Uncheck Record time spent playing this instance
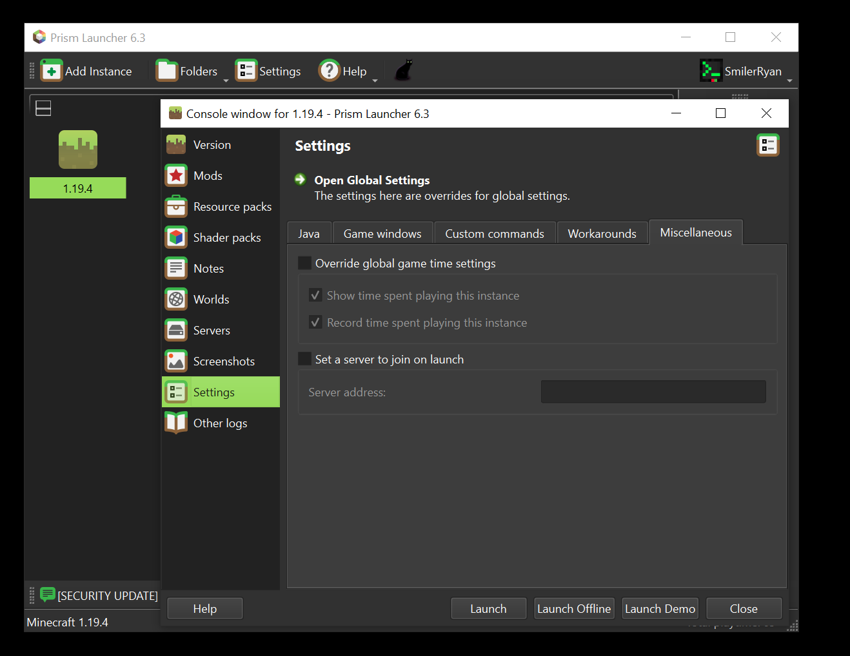850x656 pixels. (x=315, y=322)
